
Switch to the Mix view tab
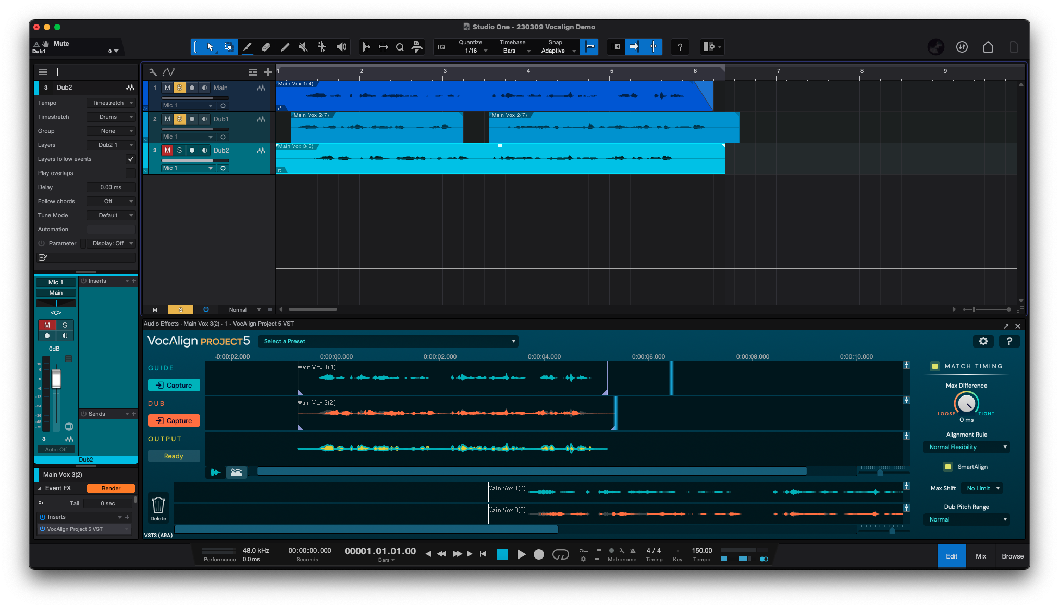click(980, 556)
